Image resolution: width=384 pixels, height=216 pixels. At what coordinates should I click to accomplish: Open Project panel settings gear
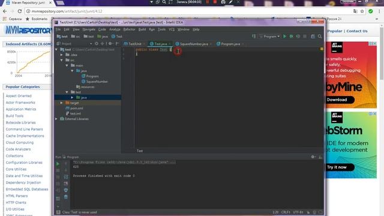click(110, 44)
